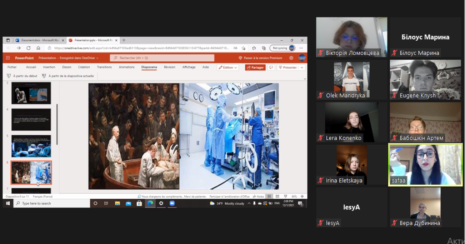The width and height of the screenshot is (465, 244).
Task: Expand the file name Enregistré dans OneDrive chevron
Action: (97, 58)
